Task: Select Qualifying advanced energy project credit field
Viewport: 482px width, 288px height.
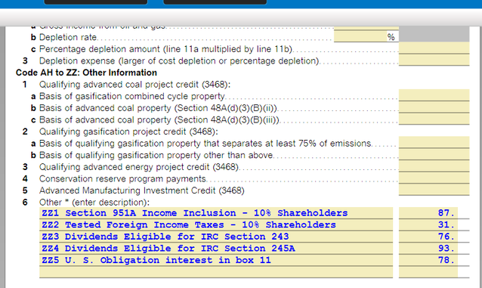Action: tap(434, 166)
